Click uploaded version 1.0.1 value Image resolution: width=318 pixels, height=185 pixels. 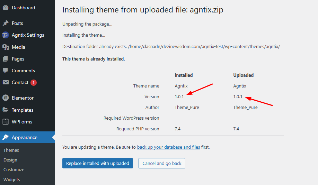238,97
